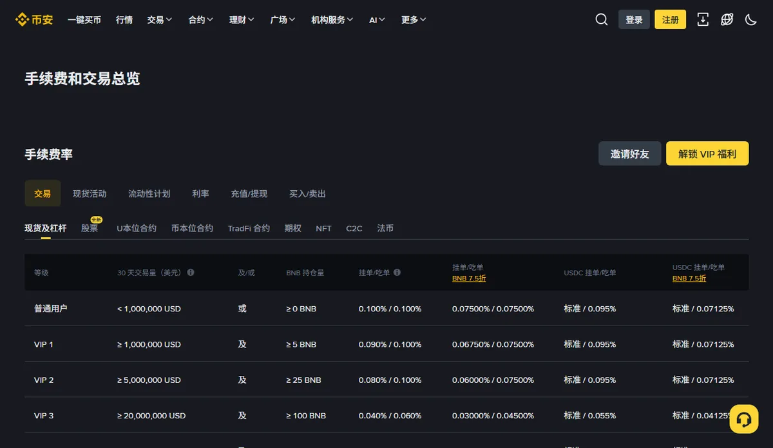
Task: Click the "≥ 100 BNB" holding cell
Action: 306,416
